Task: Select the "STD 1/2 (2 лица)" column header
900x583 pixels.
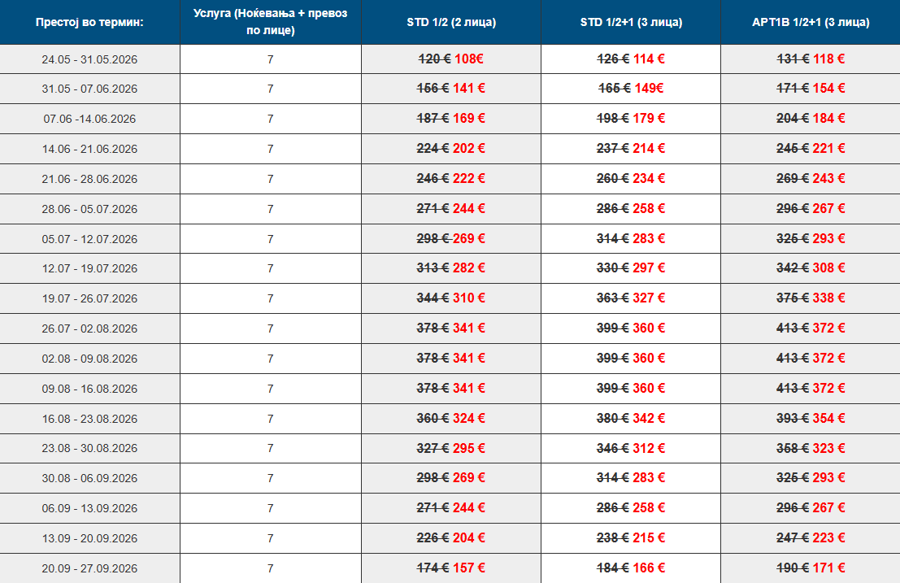Action: (x=451, y=22)
